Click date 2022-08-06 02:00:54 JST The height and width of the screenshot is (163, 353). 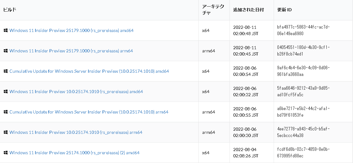point(245,71)
